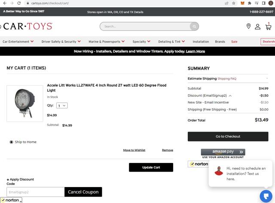Click the installation chat message popup

(241, 173)
